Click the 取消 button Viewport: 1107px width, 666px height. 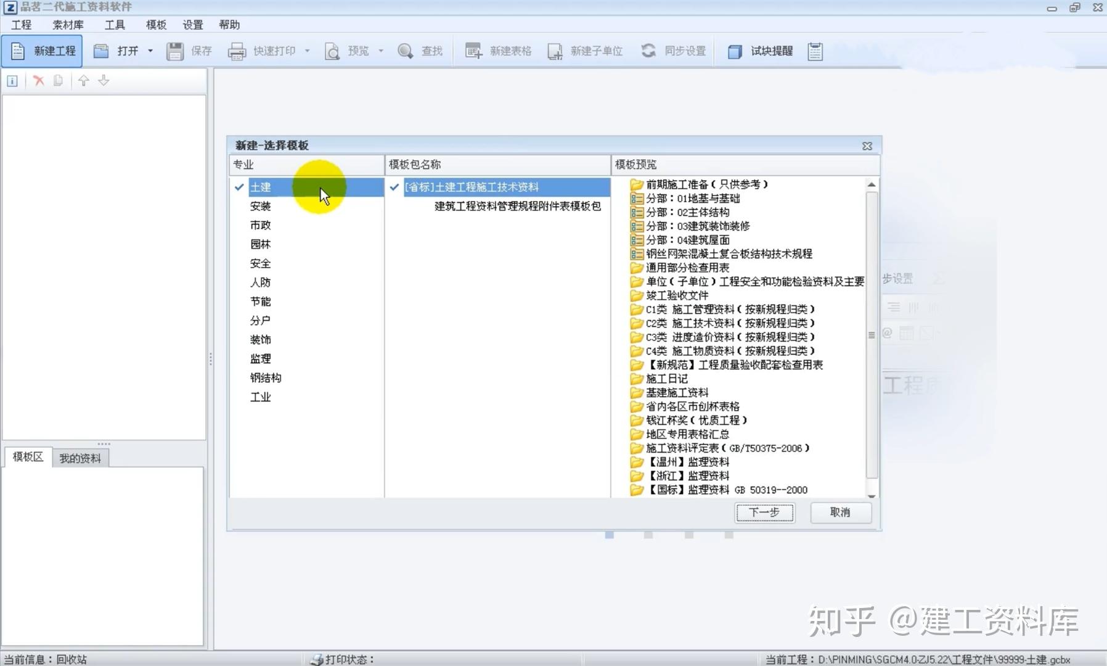pos(840,512)
